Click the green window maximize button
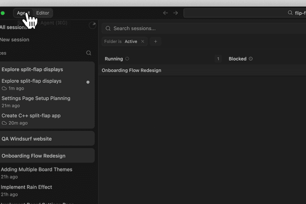 pyautogui.click(x=3, y=13)
